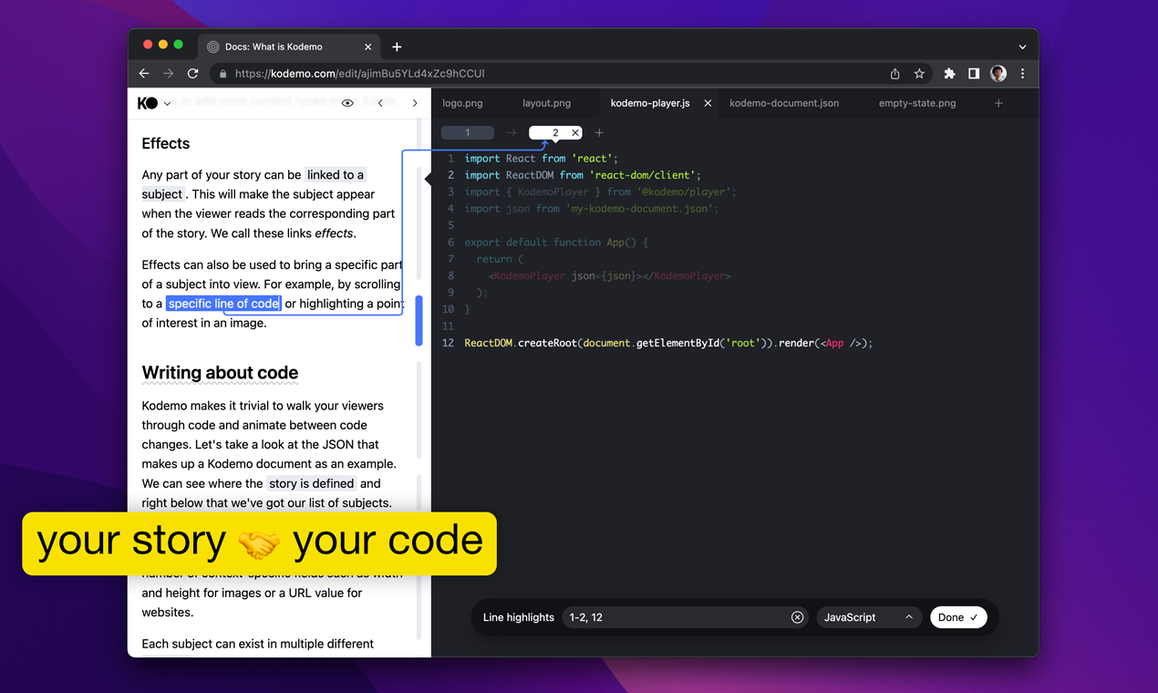This screenshot has height=693, width=1158.
Task: Click code line 1 import React
Action: click(x=541, y=158)
